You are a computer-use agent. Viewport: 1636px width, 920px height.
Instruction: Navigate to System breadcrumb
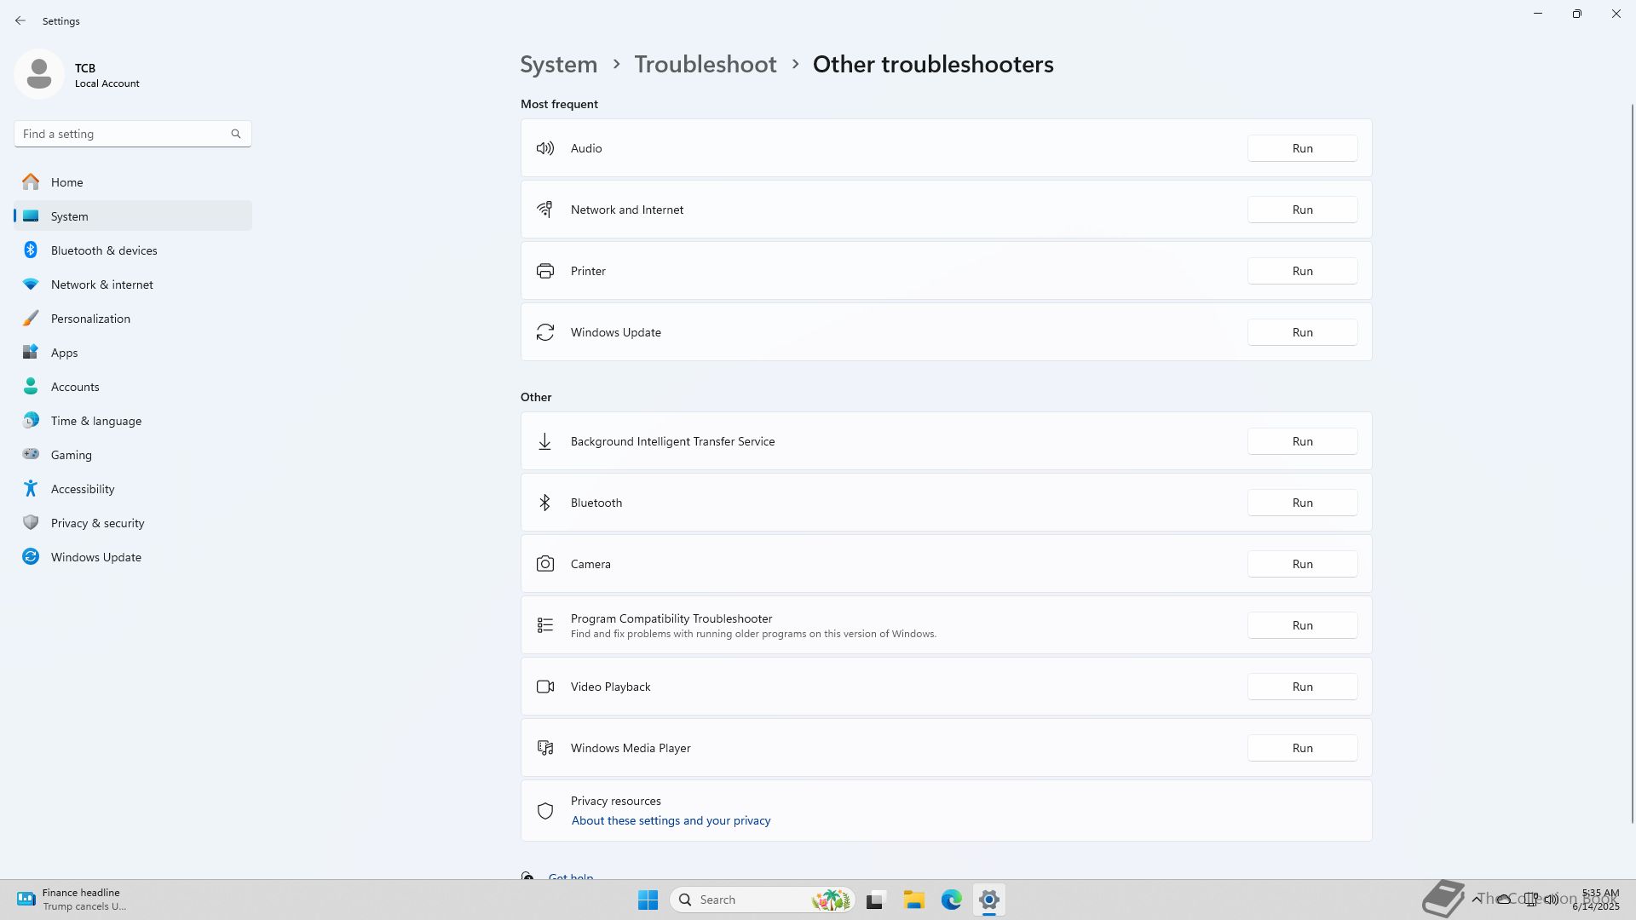coord(558,65)
